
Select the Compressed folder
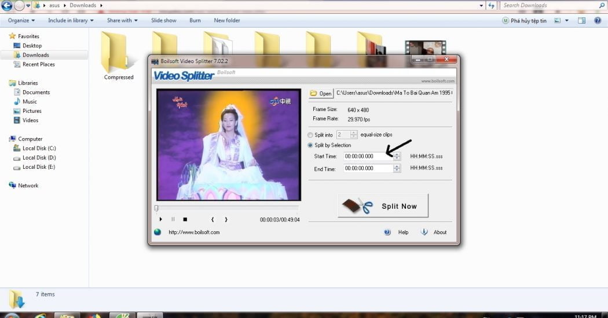pyautogui.click(x=119, y=57)
